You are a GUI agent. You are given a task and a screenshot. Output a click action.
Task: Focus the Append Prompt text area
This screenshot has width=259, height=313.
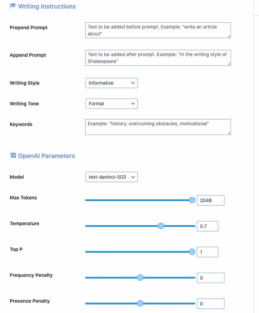(x=158, y=58)
